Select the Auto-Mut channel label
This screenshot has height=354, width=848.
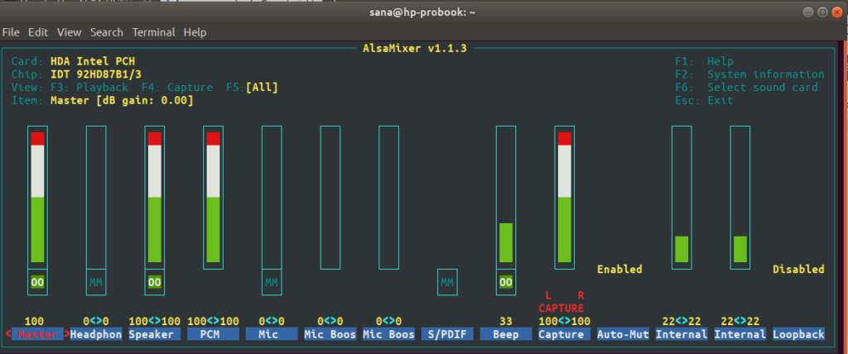point(623,334)
